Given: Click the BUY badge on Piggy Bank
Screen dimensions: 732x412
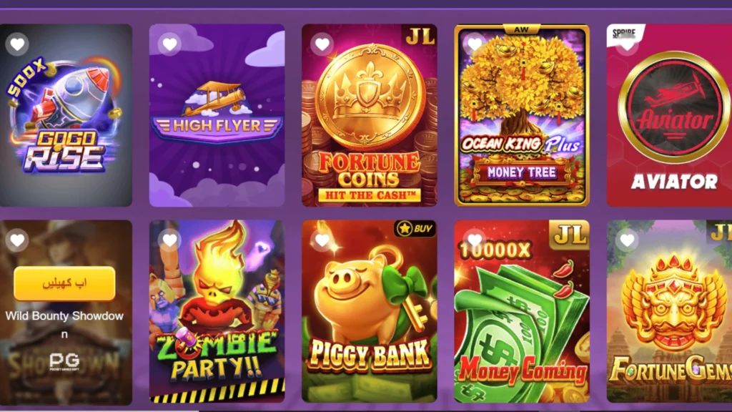Looking at the screenshot, I should point(415,228).
